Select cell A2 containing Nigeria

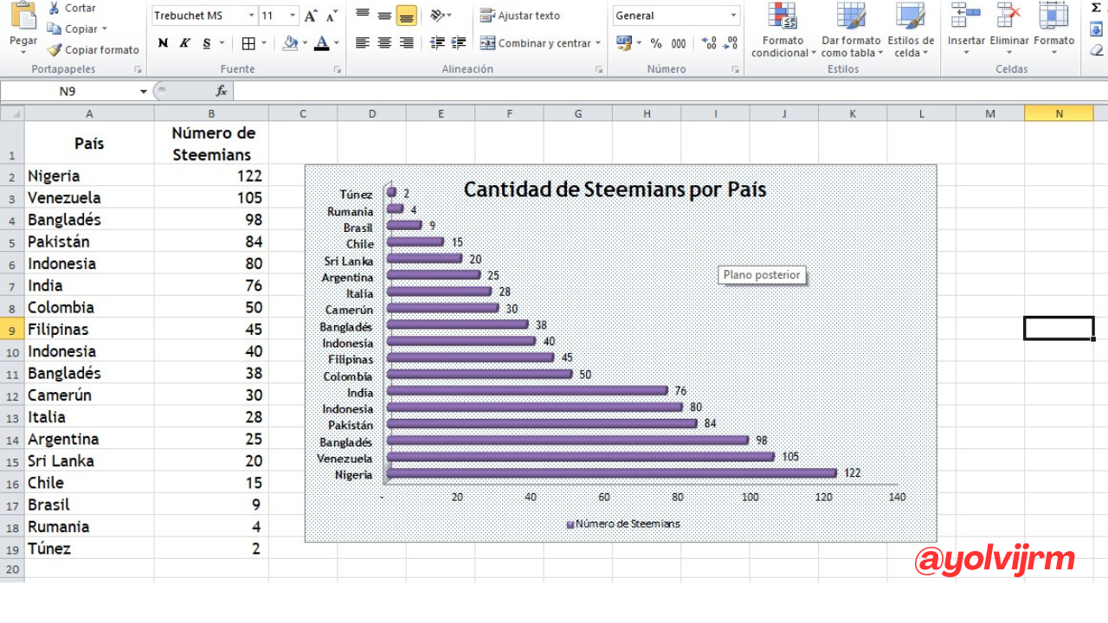89,176
